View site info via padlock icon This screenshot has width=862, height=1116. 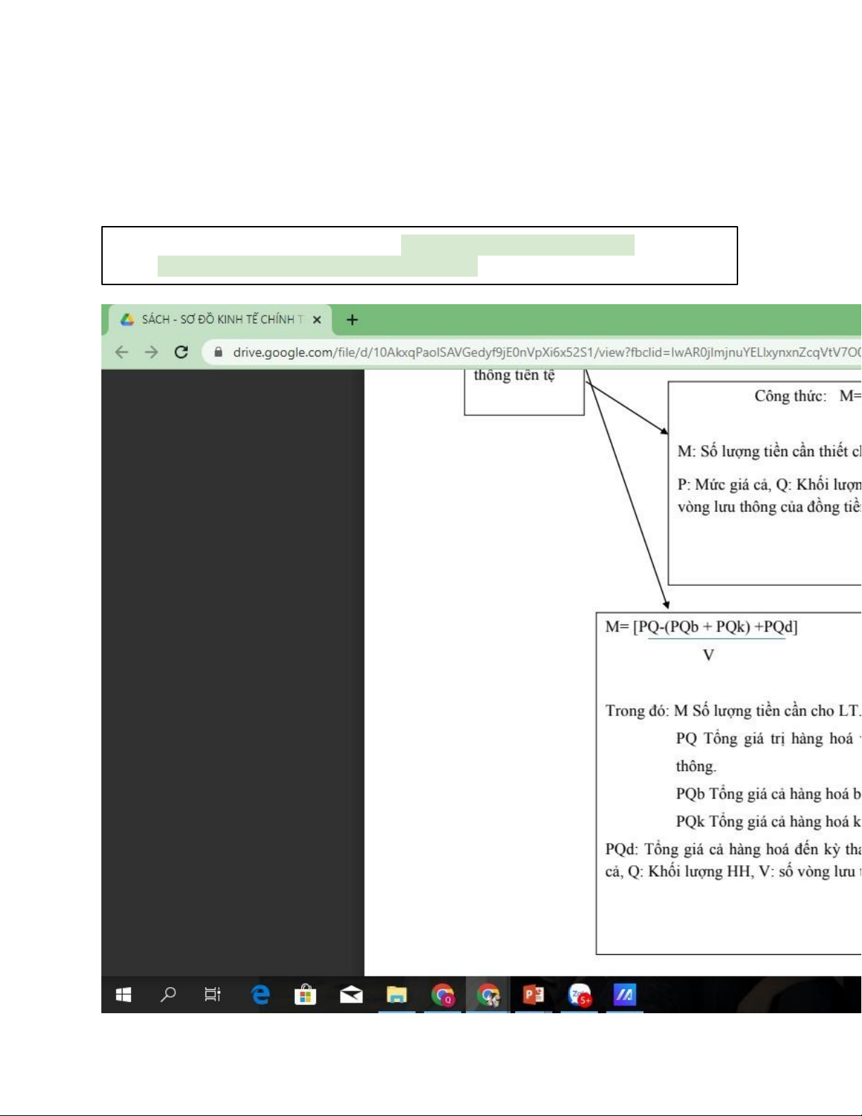click(219, 352)
